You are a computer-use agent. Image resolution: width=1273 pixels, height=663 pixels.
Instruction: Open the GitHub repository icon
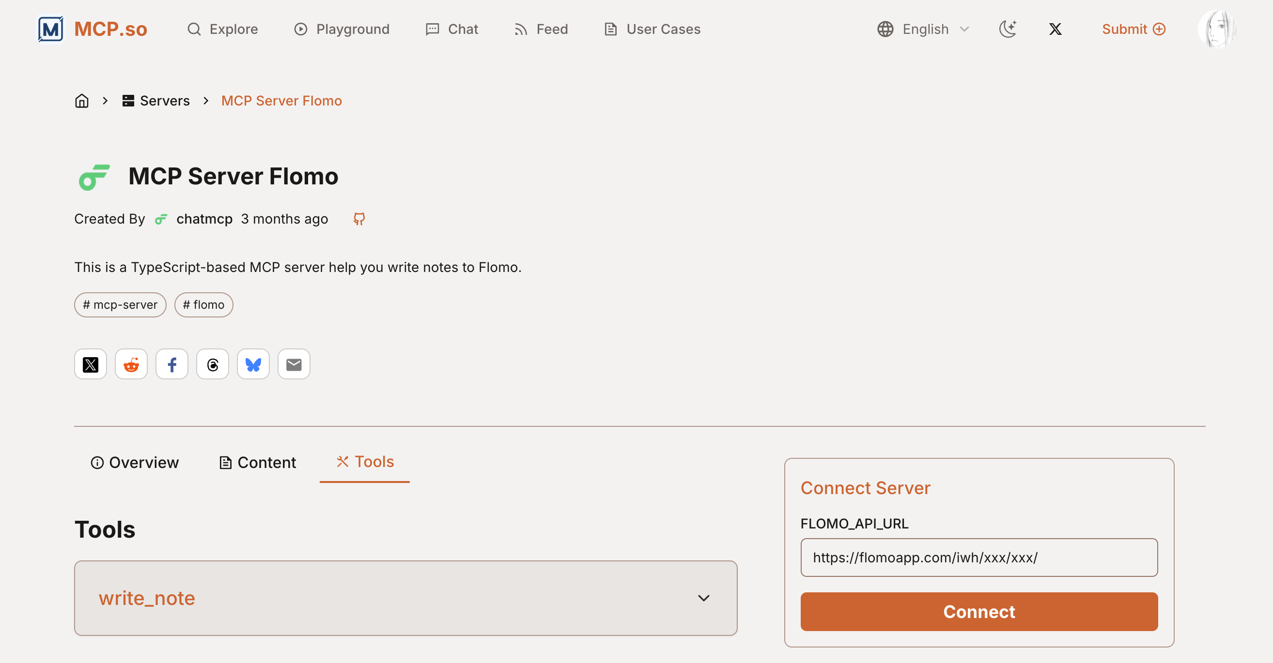tap(359, 219)
